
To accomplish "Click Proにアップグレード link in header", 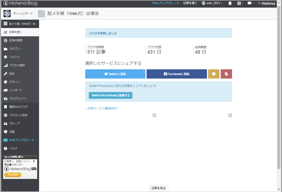I will (166, 3).
